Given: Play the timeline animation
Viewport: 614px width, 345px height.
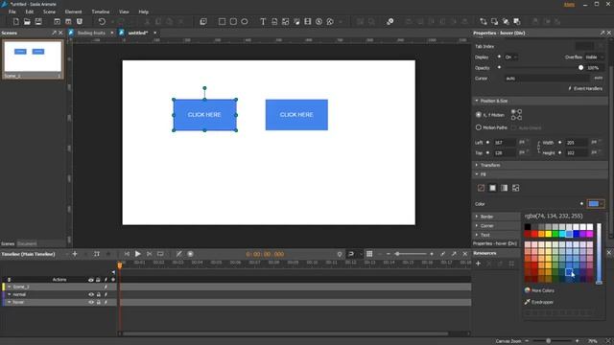Looking at the screenshot, I should point(138,254).
